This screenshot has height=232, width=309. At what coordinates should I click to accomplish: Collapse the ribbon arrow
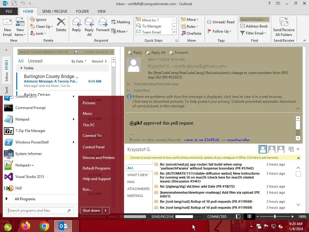coord(304,40)
